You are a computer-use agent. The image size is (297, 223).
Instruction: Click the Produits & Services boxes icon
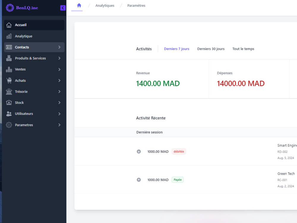pyautogui.click(x=9, y=58)
